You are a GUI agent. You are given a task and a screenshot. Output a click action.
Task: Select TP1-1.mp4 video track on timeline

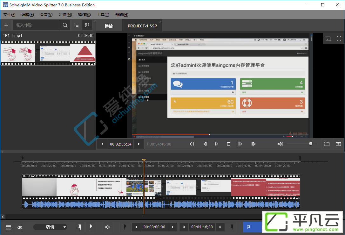(x=161, y=187)
